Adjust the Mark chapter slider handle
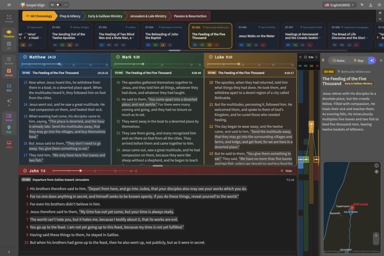384x256 pixels. pyautogui.click(x=143, y=64)
